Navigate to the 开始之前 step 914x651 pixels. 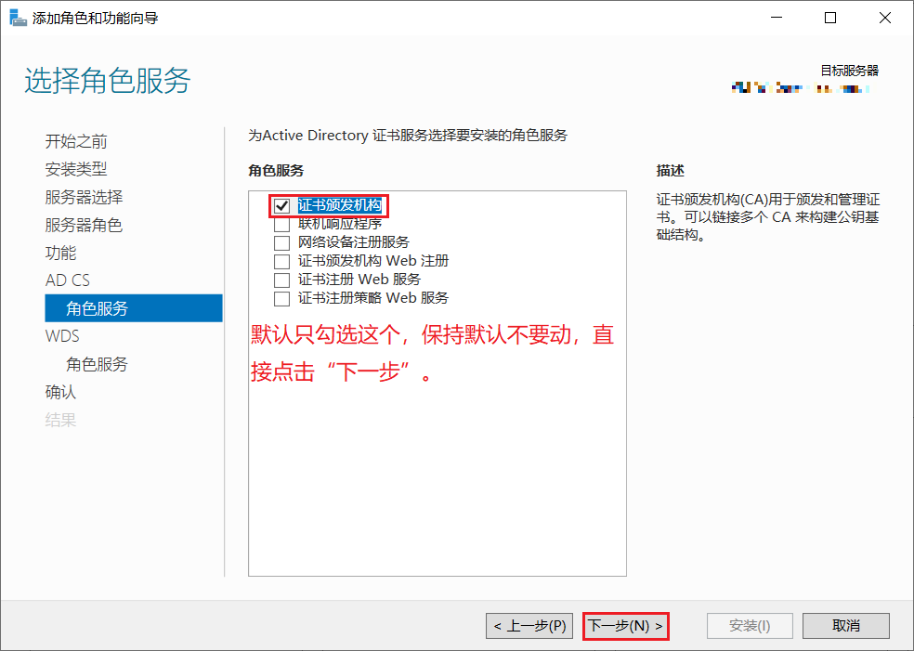(x=76, y=141)
